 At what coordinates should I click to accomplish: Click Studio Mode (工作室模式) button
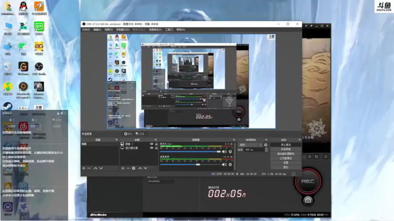286,158
